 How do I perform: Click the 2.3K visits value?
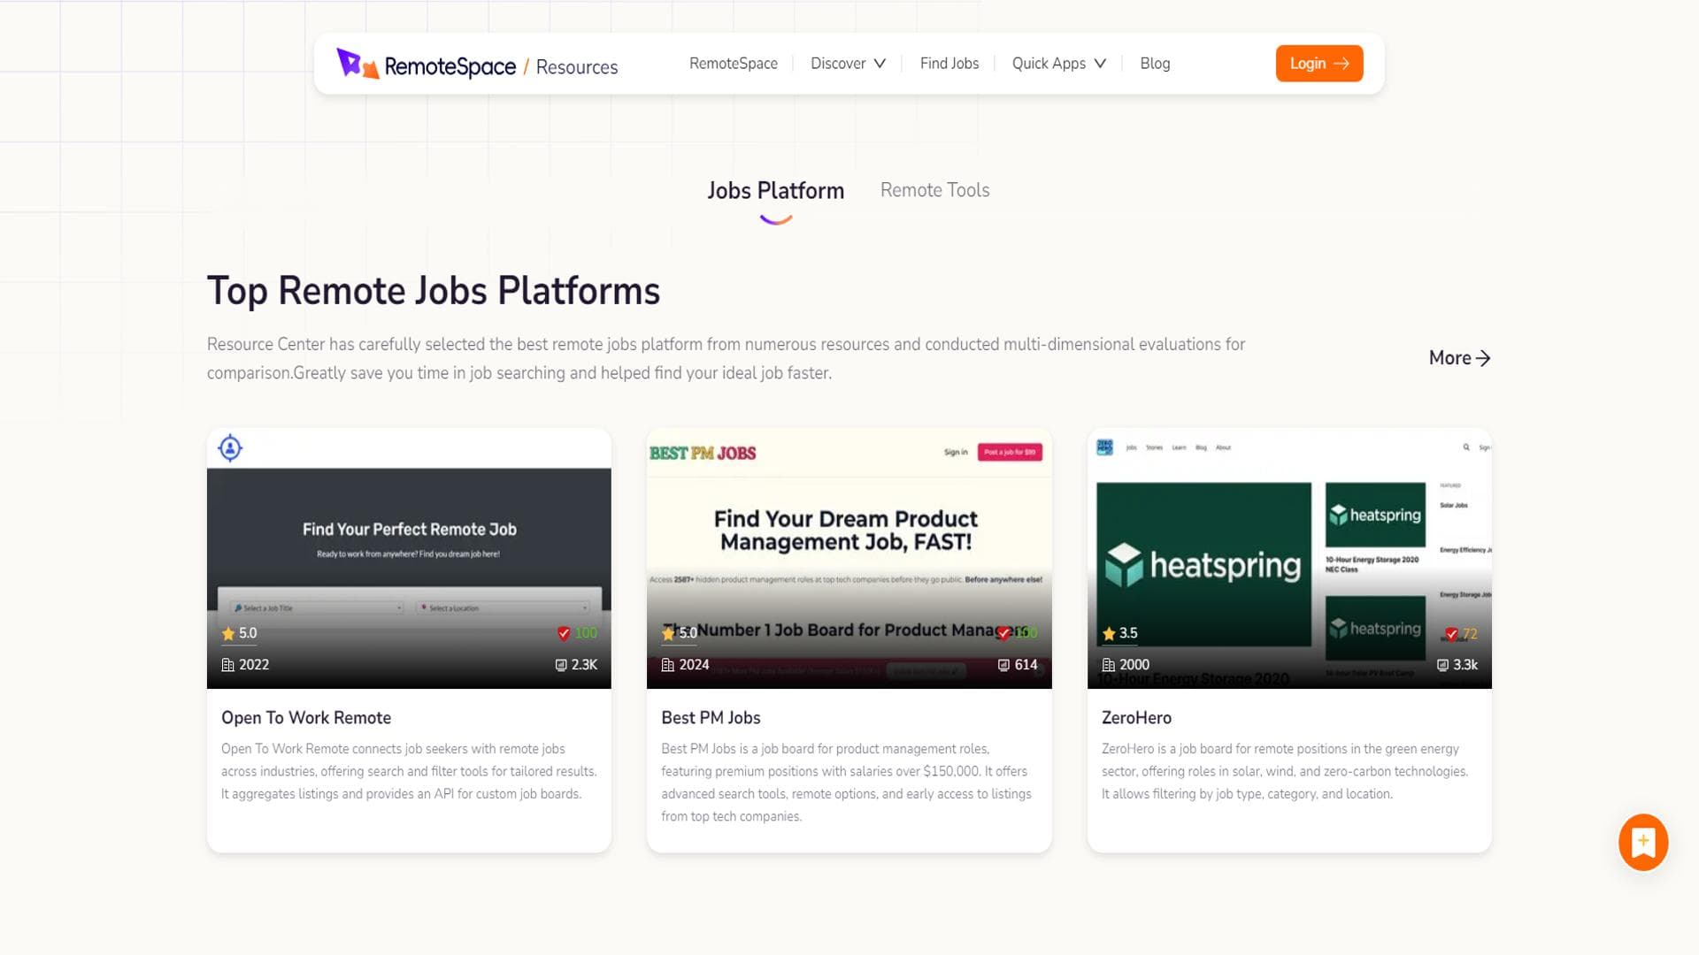point(584,665)
